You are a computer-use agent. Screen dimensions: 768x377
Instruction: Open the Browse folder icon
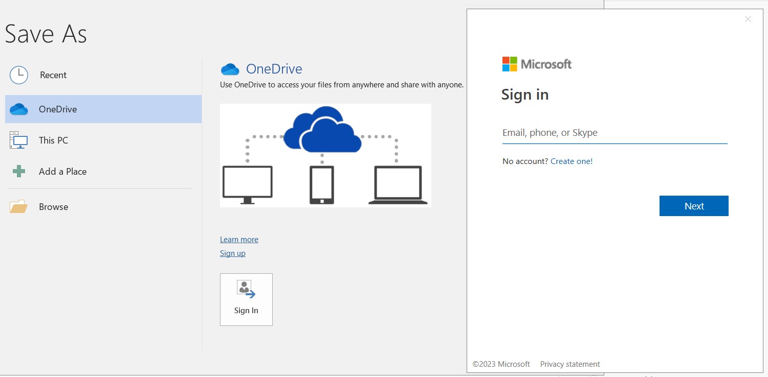(x=18, y=207)
